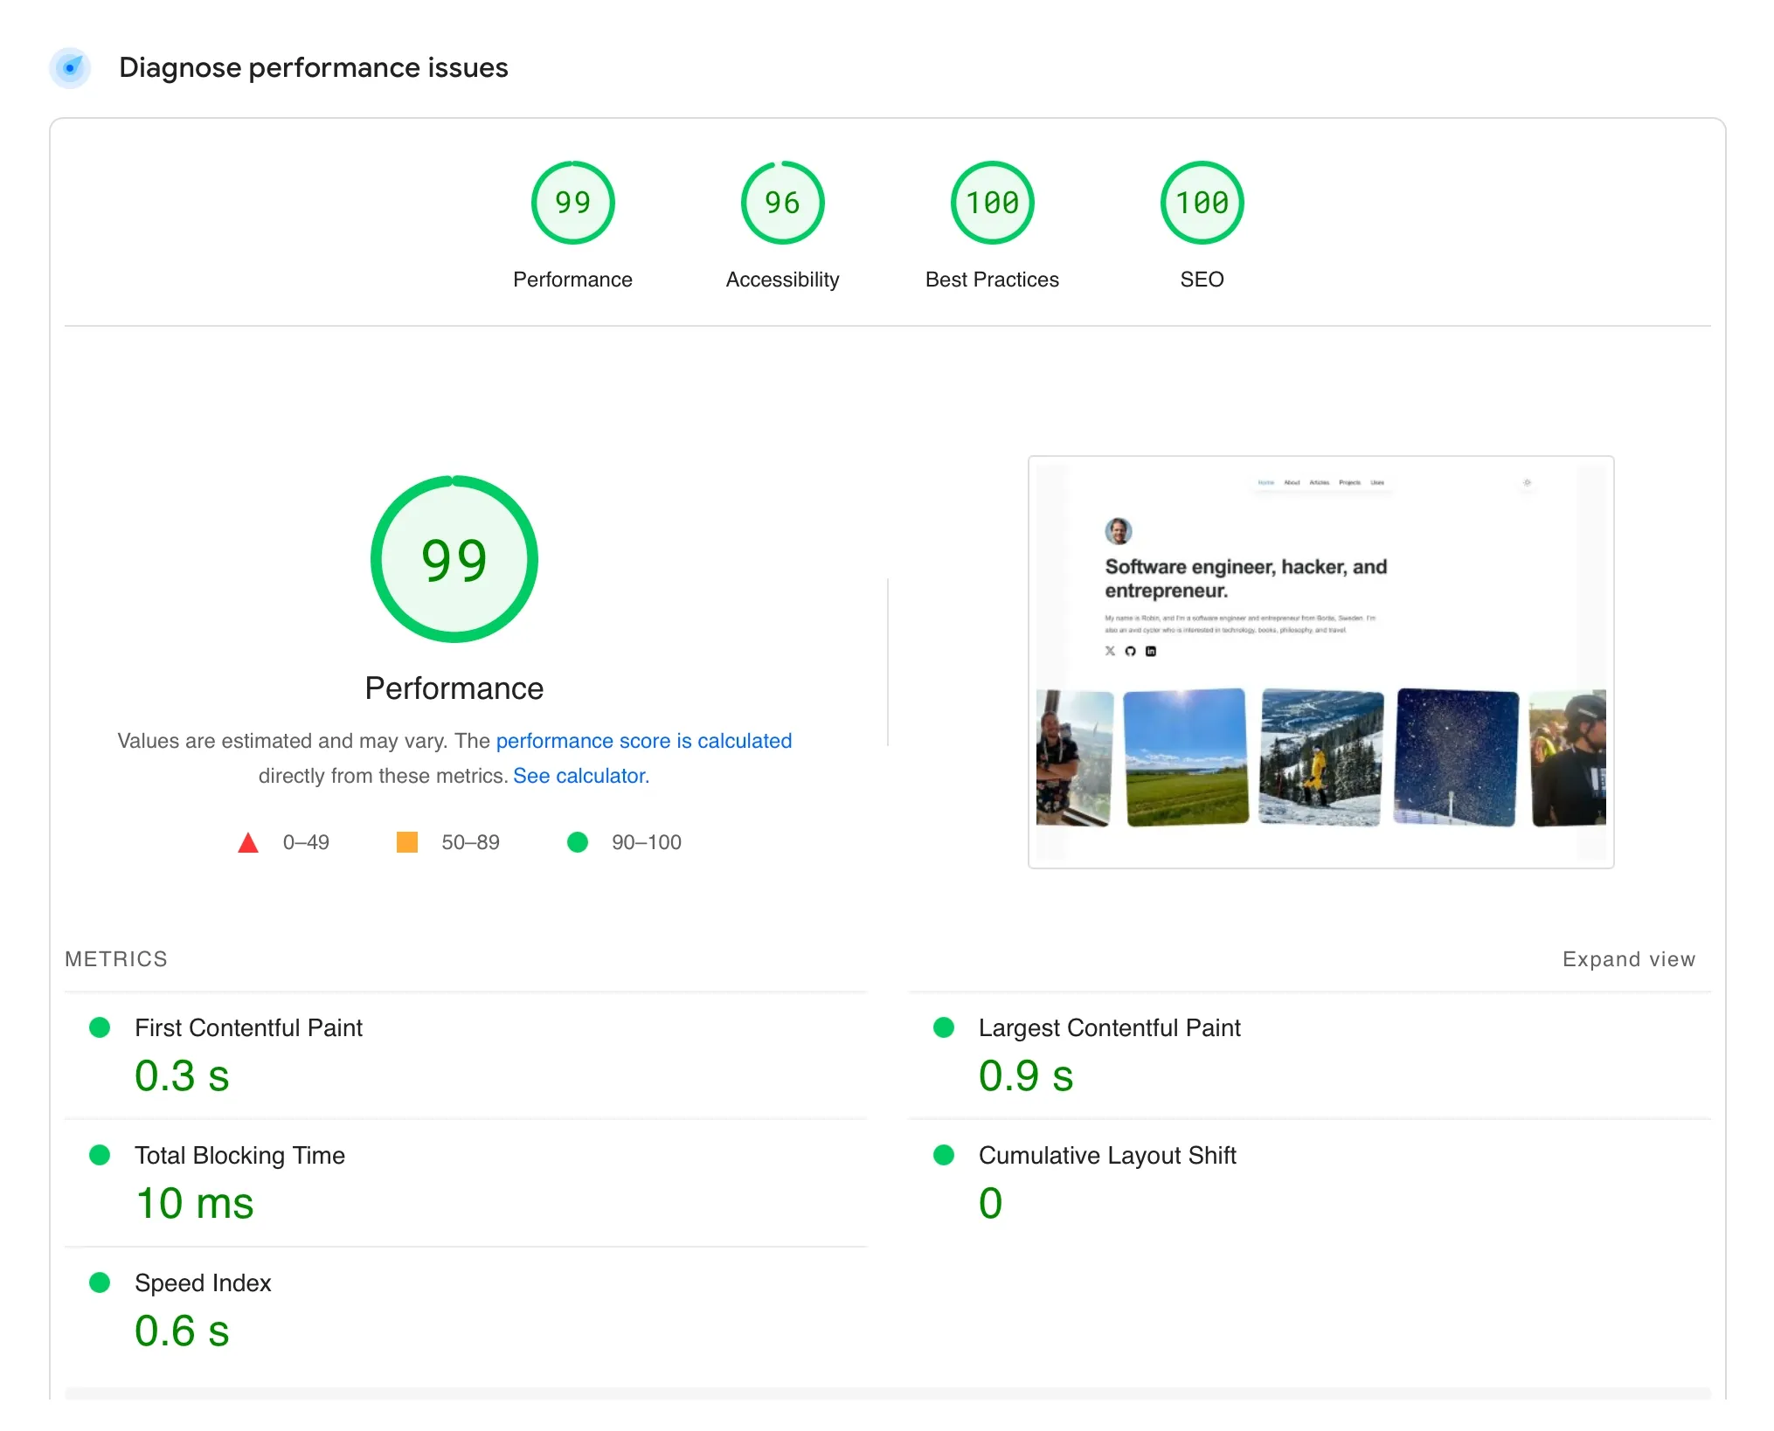
Task: Click the performance score is calculated link
Action: (x=644, y=740)
